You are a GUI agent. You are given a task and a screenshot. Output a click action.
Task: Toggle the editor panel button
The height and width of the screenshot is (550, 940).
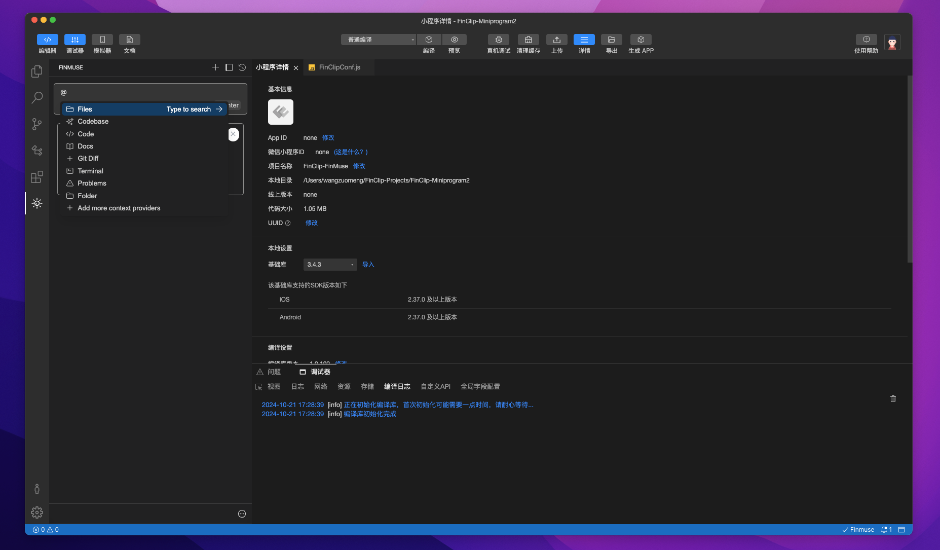[x=48, y=40]
